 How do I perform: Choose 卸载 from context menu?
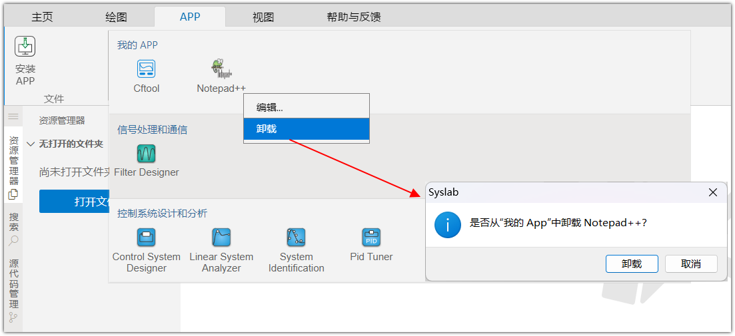tap(307, 128)
